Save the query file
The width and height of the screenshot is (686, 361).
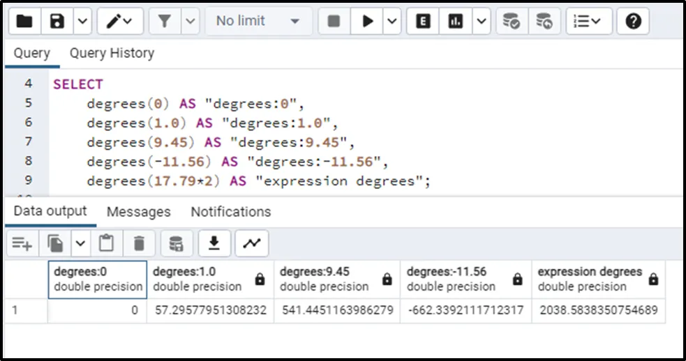pos(58,22)
